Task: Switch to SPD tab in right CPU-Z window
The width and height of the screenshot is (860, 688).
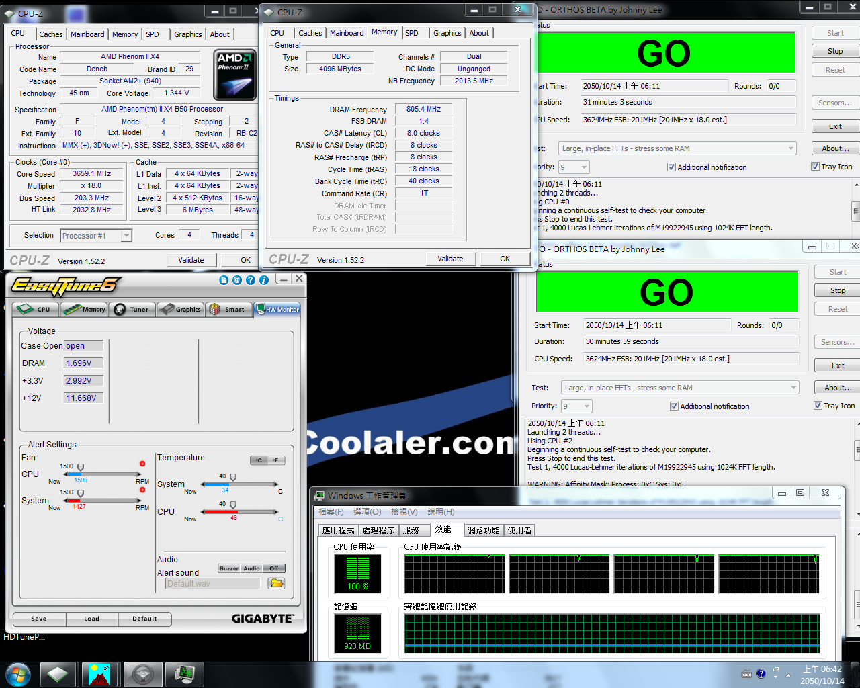Action: [x=412, y=33]
